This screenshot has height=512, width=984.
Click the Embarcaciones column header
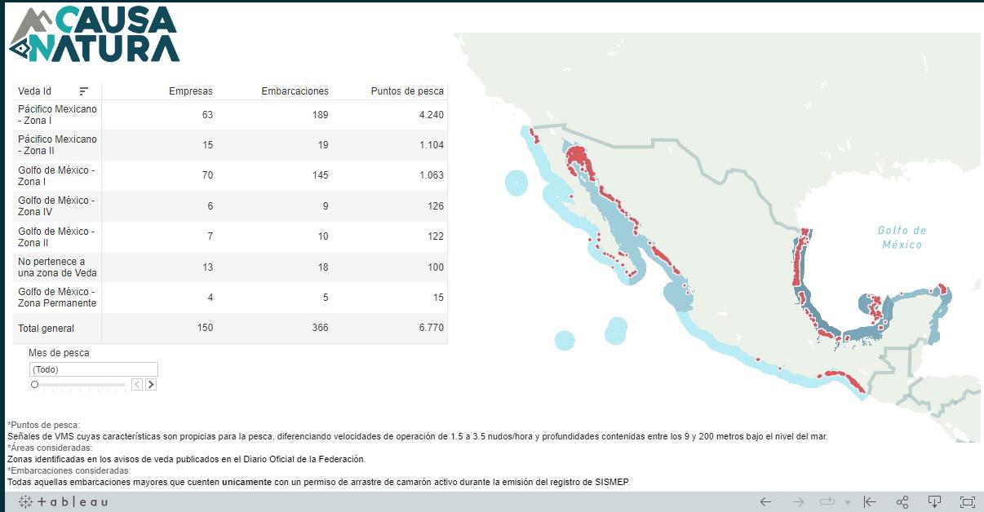pos(295,91)
